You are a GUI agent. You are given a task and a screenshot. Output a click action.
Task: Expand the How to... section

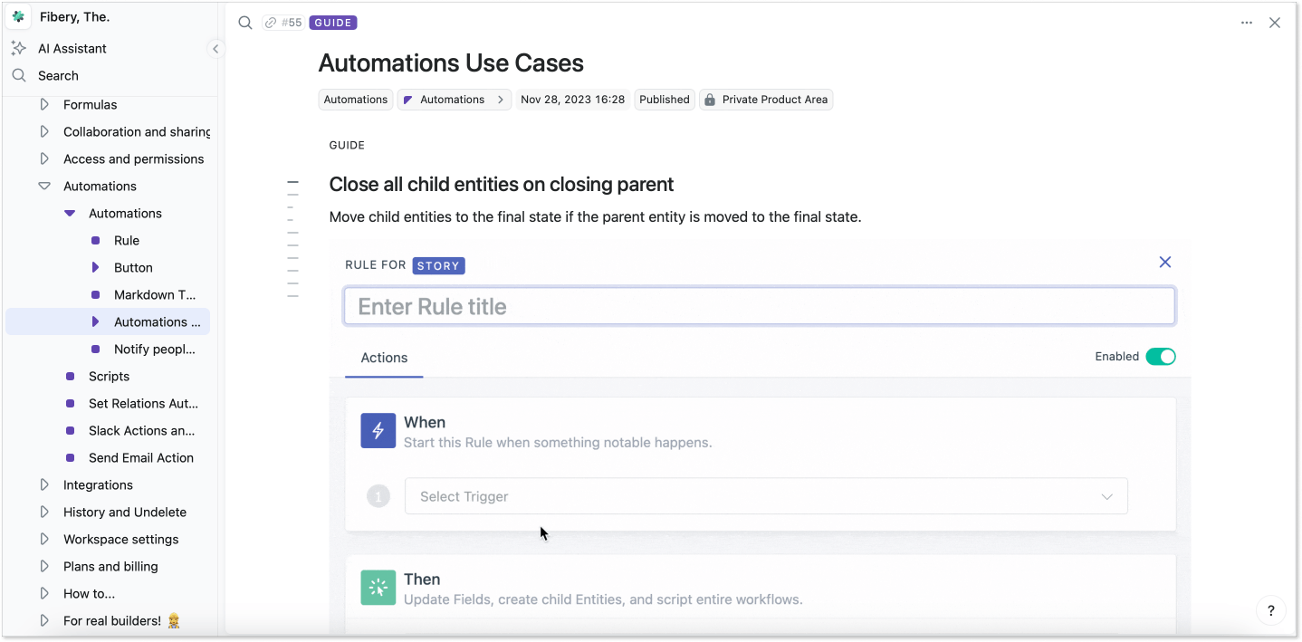[x=44, y=594]
